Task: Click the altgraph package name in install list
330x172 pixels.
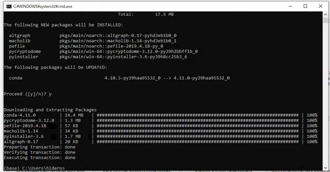Action: pyautogui.click(x=20, y=36)
